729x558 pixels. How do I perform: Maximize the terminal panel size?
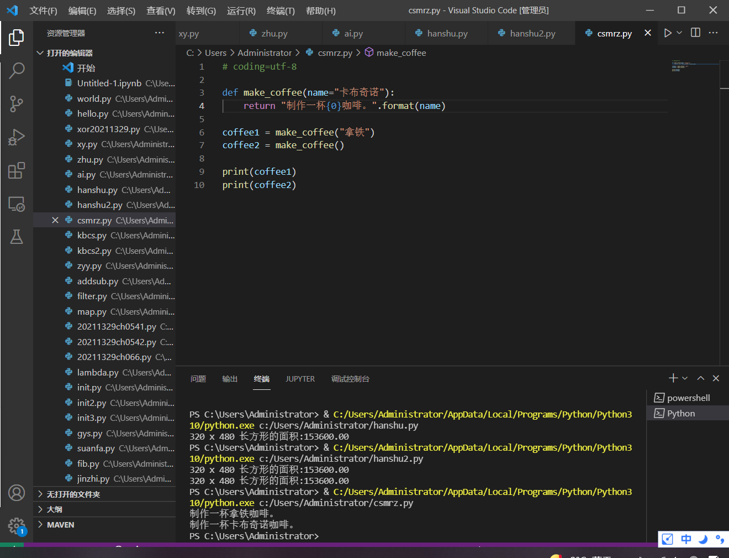coord(700,378)
